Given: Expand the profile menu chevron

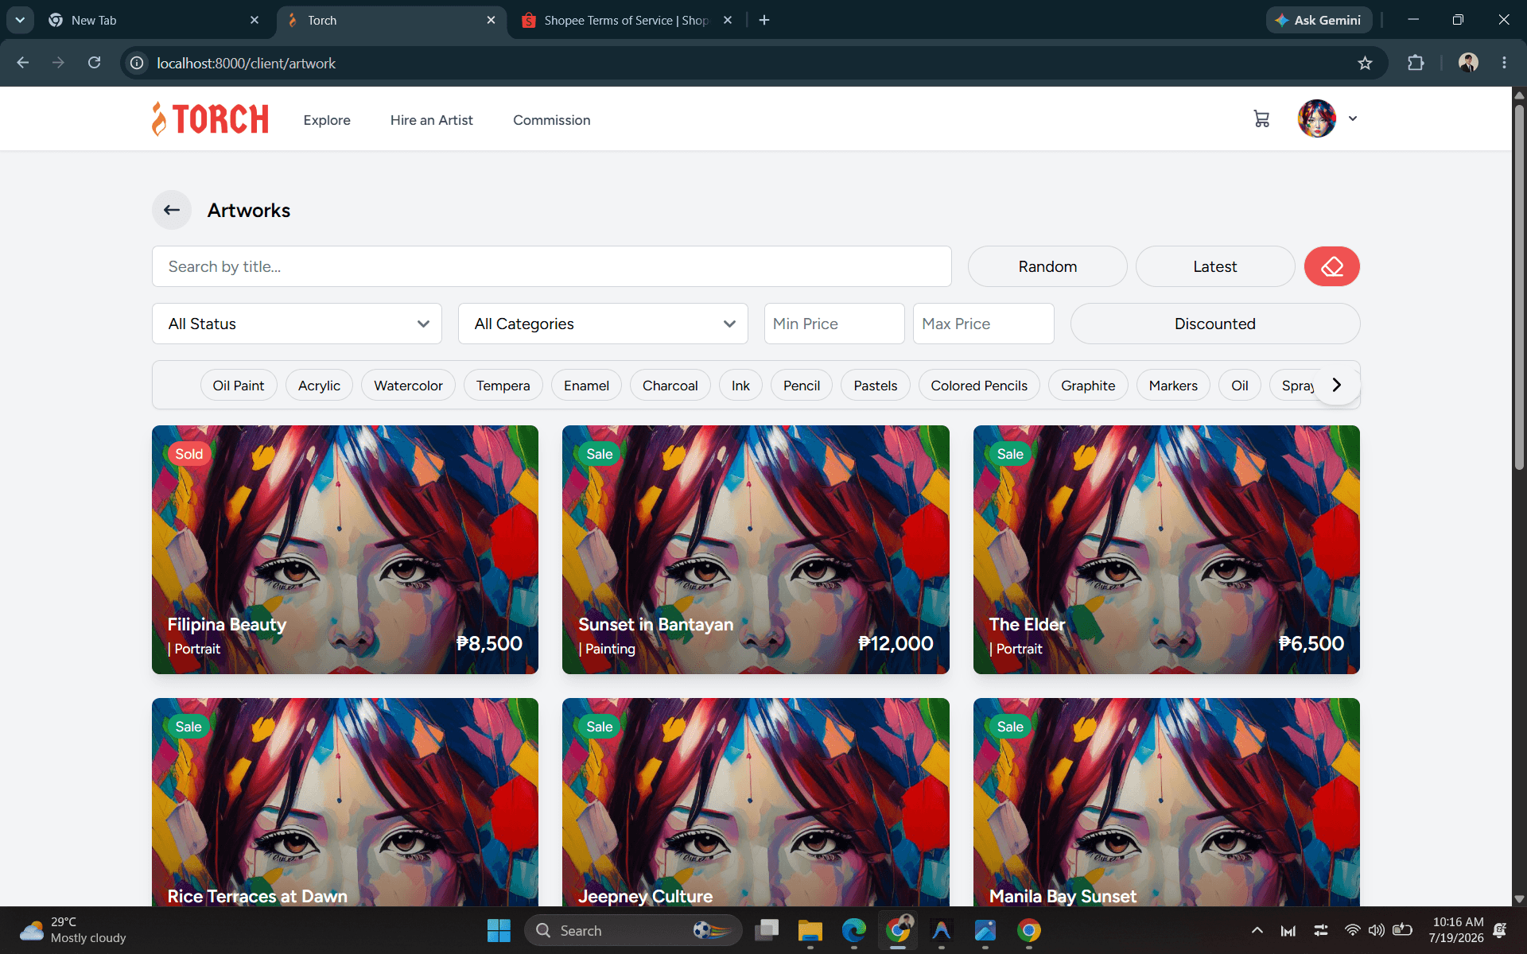Looking at the screenshot, I should (x=1353, y=118).
